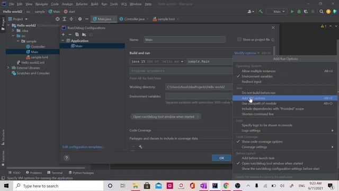Click Add New Configuration plus icon

[63, 34]
